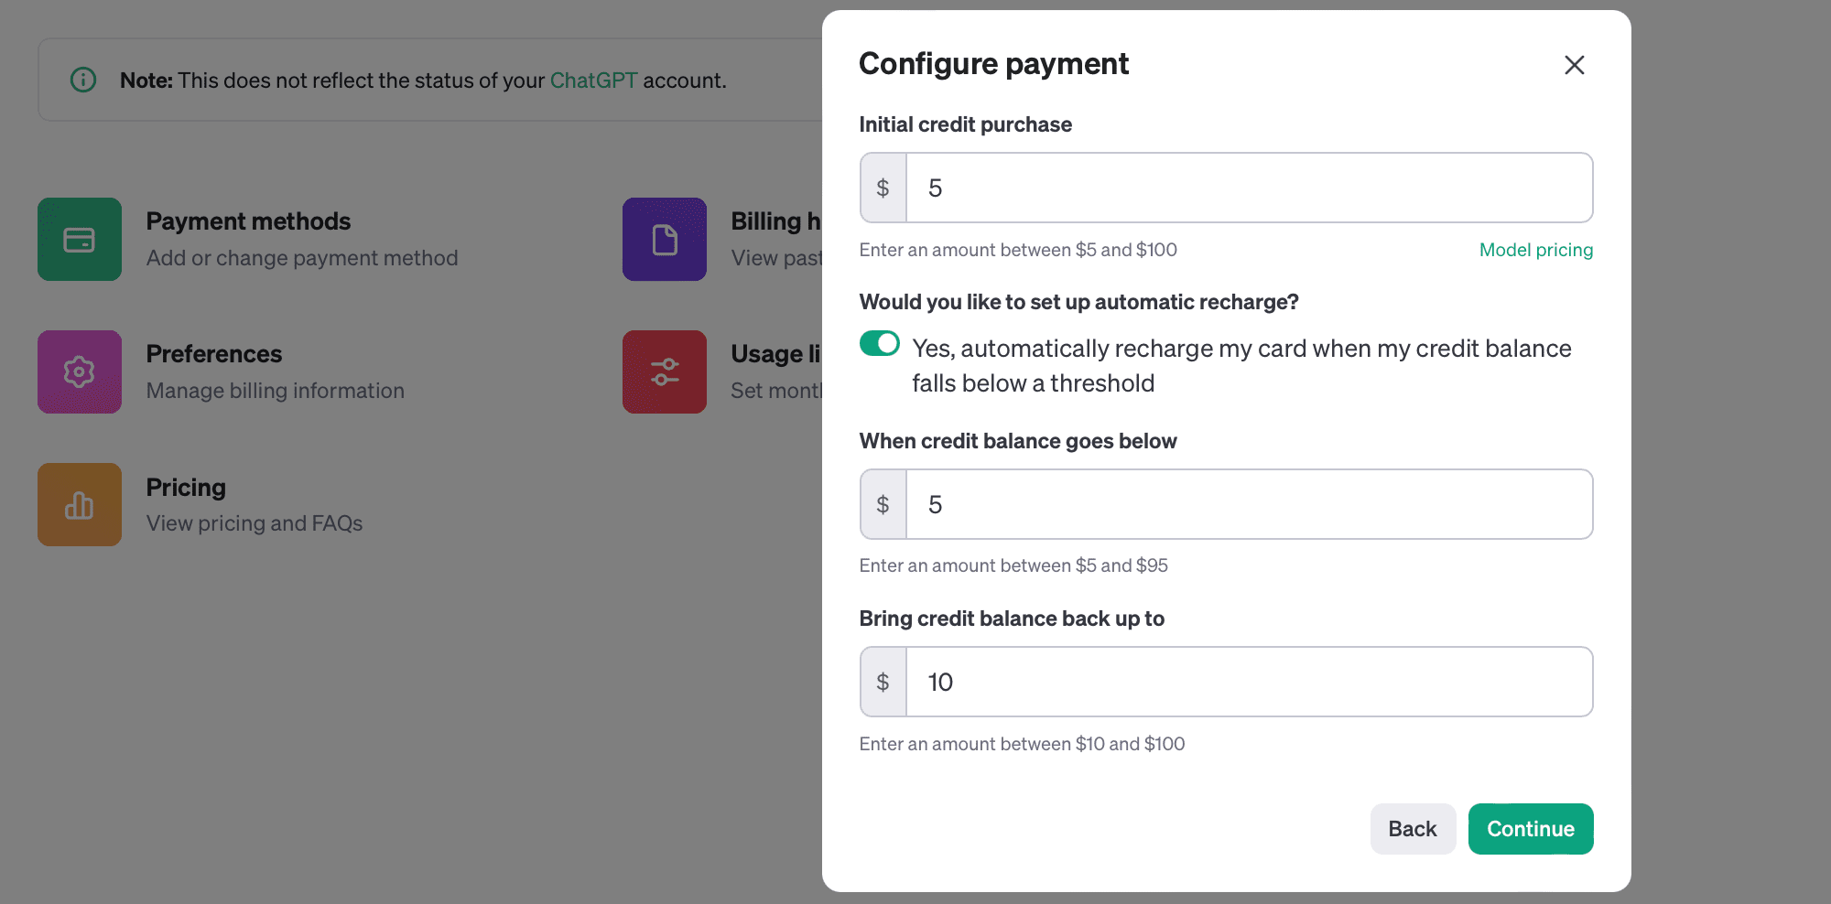1831x904 pixels.
Task: Close the Configure payment dialog
Action: pyautogui.click(x=1574, y=65)
